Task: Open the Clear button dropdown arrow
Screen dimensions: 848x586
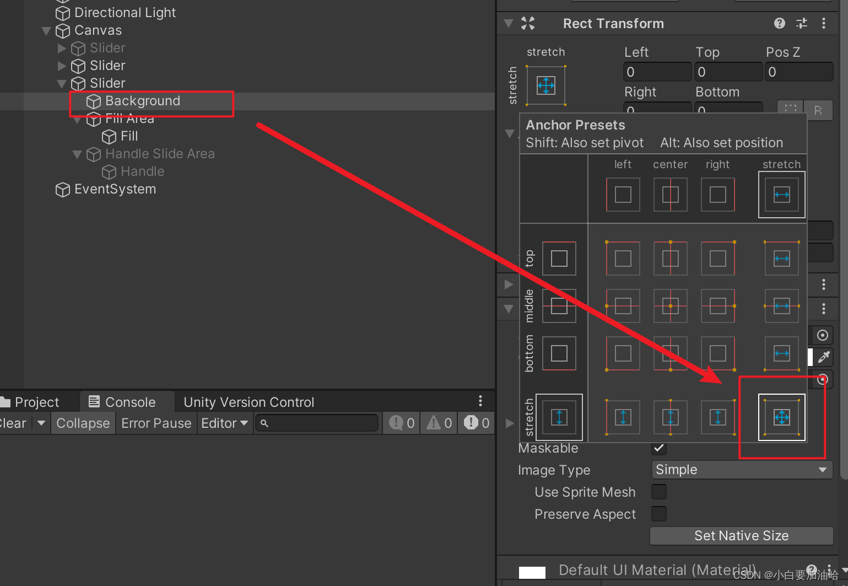Action: tap(41, 423)
